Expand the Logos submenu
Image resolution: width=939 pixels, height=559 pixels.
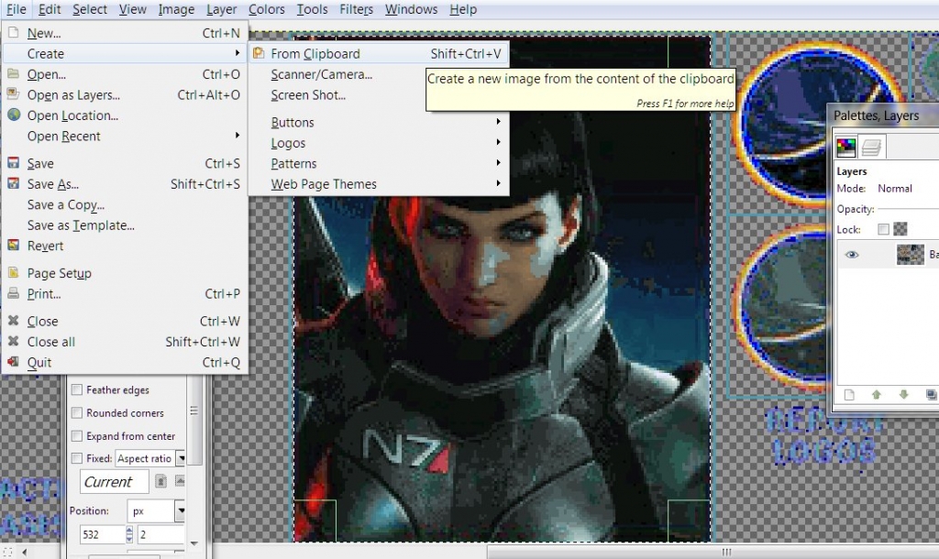pyautogui.click(x=288, y=143)
